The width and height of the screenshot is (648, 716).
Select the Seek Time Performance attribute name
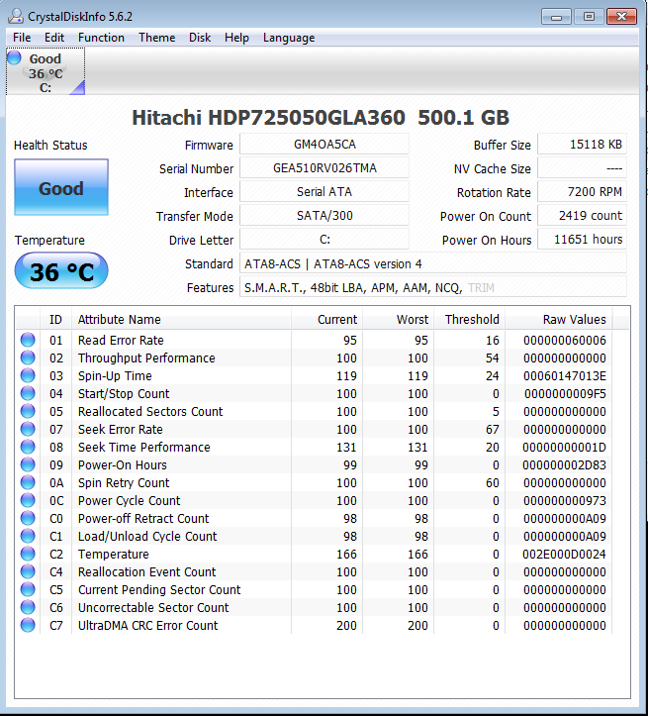[144, 447]
